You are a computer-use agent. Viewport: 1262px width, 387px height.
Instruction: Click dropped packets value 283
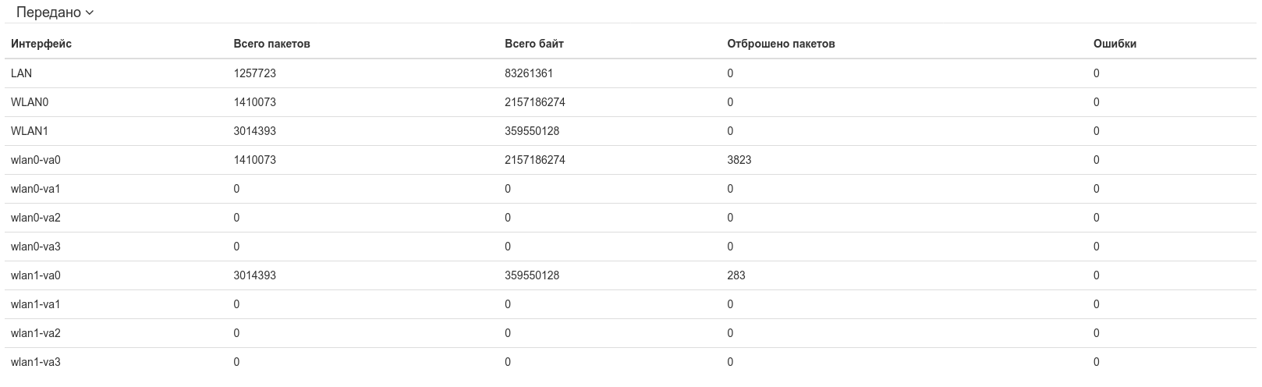(736, 275)
